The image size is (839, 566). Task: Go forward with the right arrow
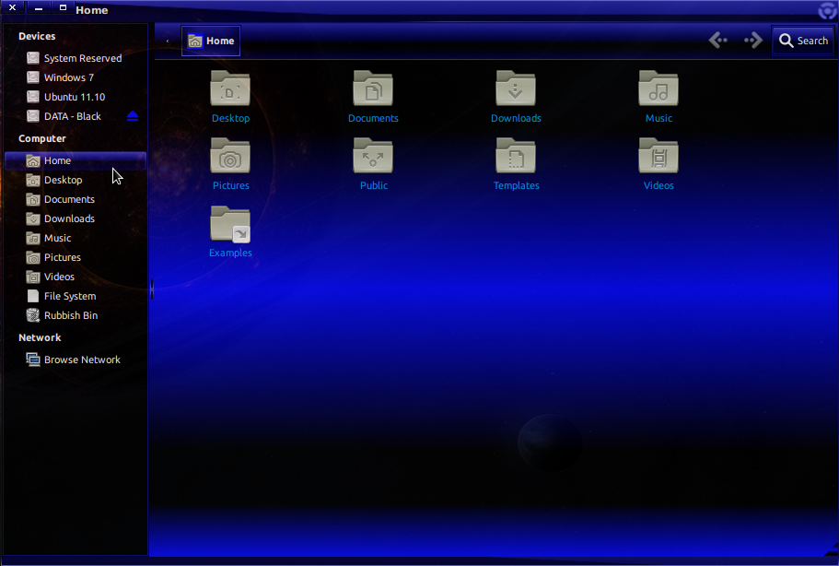(x=752, y=41)
